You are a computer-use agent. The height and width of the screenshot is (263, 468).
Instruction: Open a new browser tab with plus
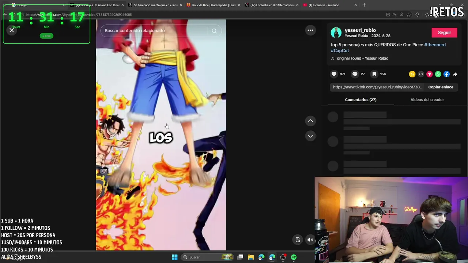(364, 5)
